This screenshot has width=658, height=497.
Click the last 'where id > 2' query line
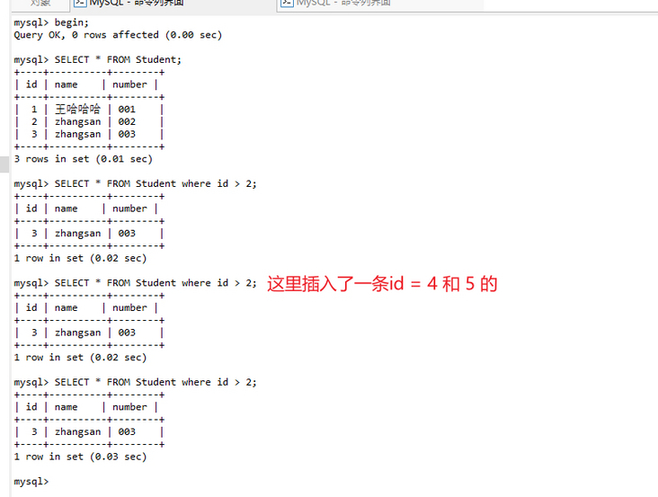point(135,383)
